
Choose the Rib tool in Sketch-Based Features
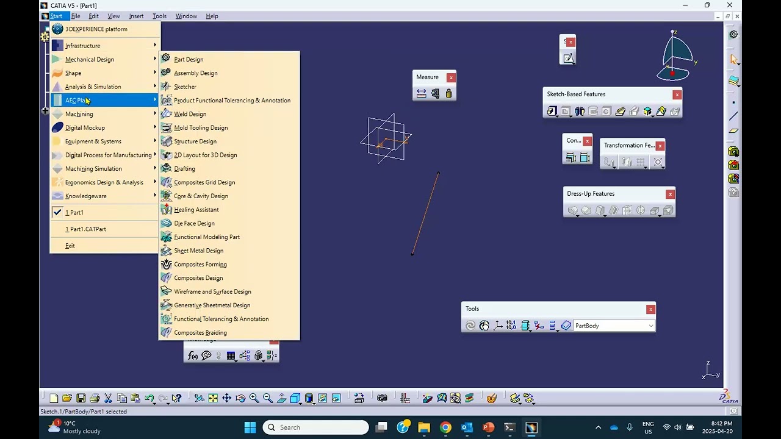[x=621, y=111]
